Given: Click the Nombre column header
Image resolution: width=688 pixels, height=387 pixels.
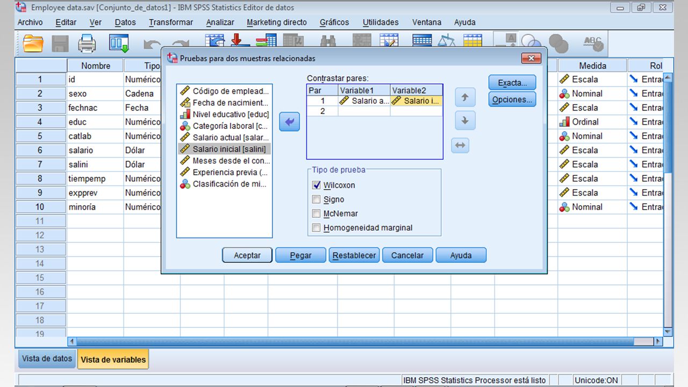Looking at the screenshot, I should (95, 66).
